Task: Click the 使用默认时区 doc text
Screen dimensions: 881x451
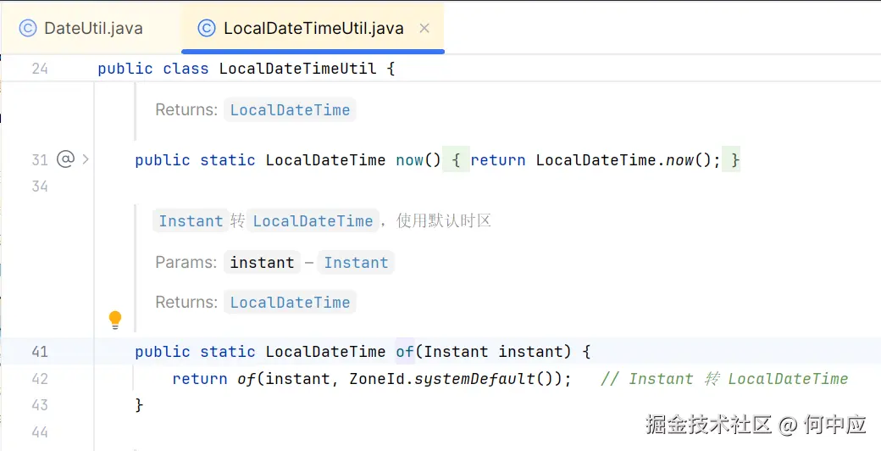Action: pyautogui.click(x=444, y=220)
